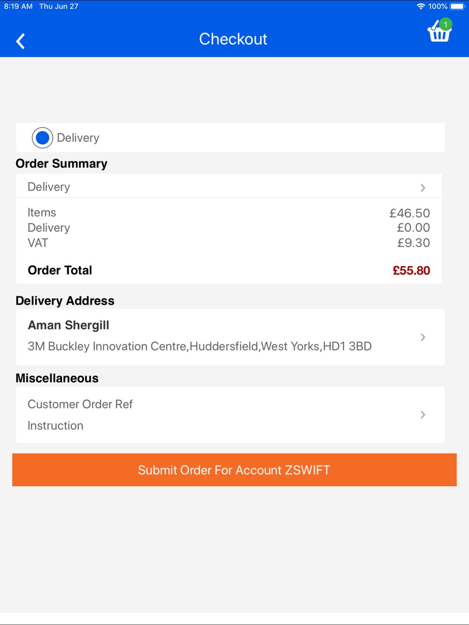Open the Delivery order summary row
469x625 pixels.
point(229,186)
